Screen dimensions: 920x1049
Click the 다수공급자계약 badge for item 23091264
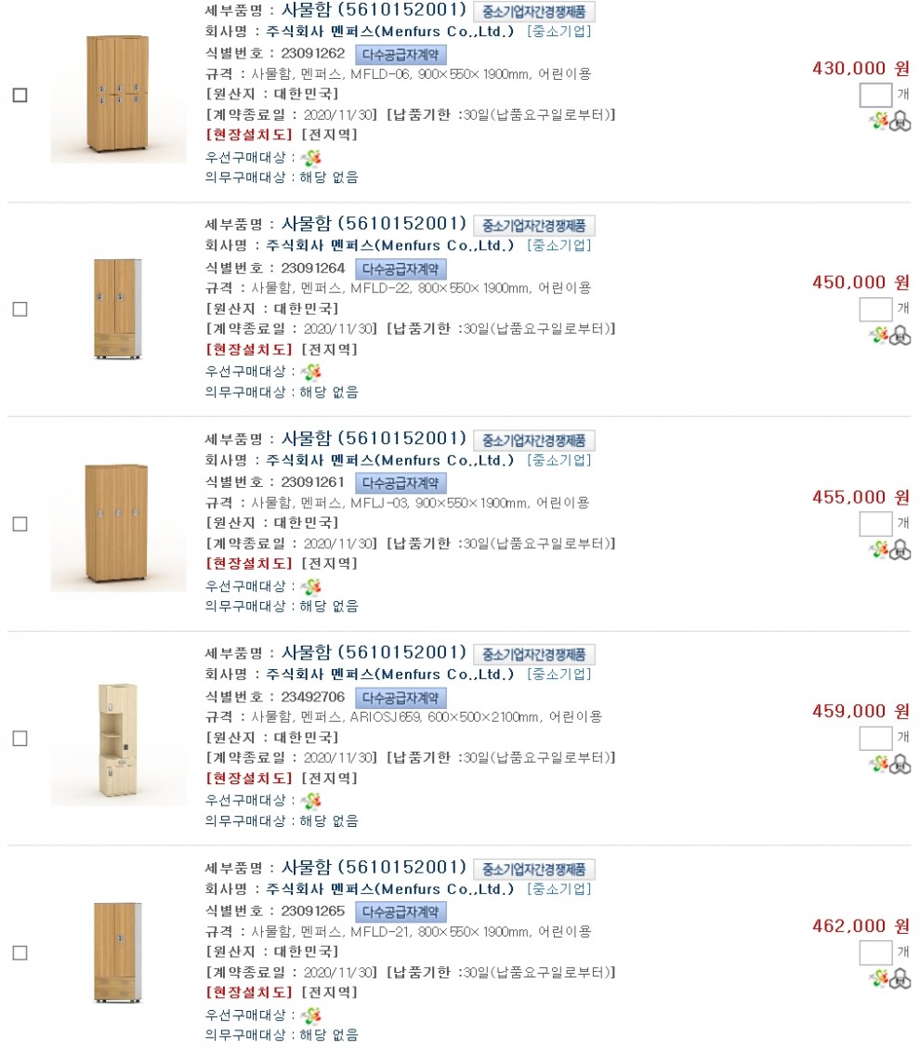(x=401, y=269)
